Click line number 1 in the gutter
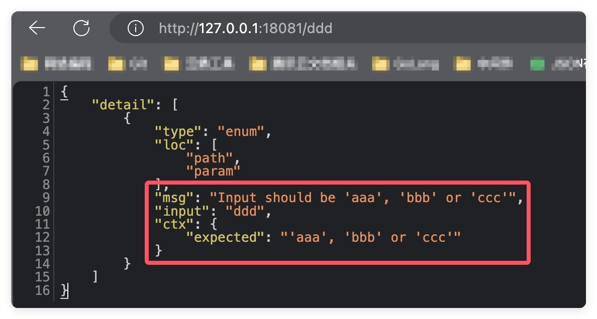This screenshot has height=319, width=597. (46, 92)
